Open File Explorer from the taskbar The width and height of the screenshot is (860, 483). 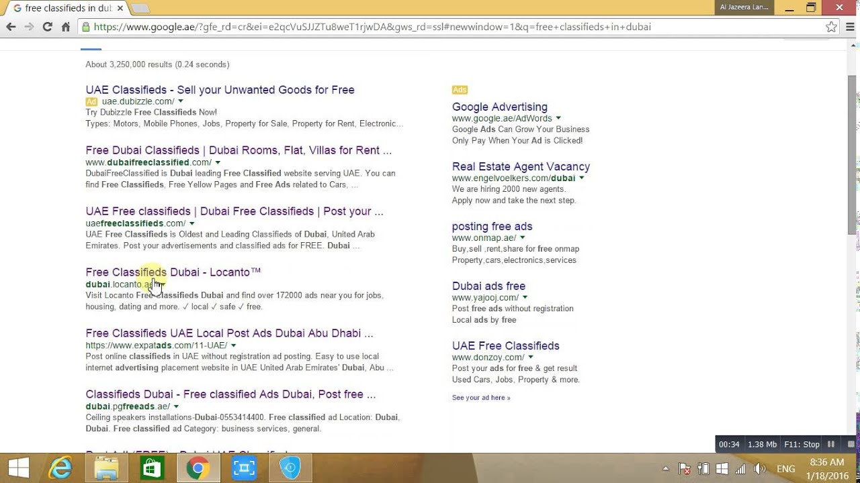click(x=106, y=468)
